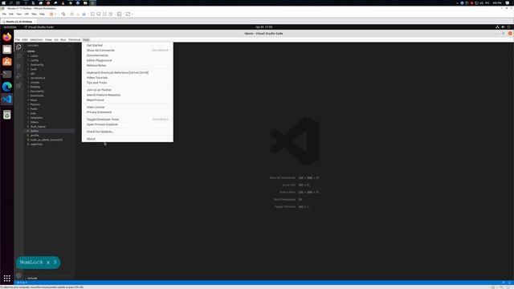This screenshot has width=514, height=289.
Task: Open GNOME network system tray icon
Action: pyautogui.click(x=497, y=26)
